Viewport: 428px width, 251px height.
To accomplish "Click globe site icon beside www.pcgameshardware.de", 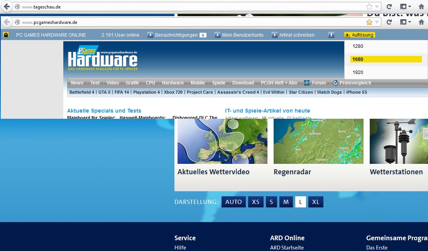I will (x=17, y=22).
